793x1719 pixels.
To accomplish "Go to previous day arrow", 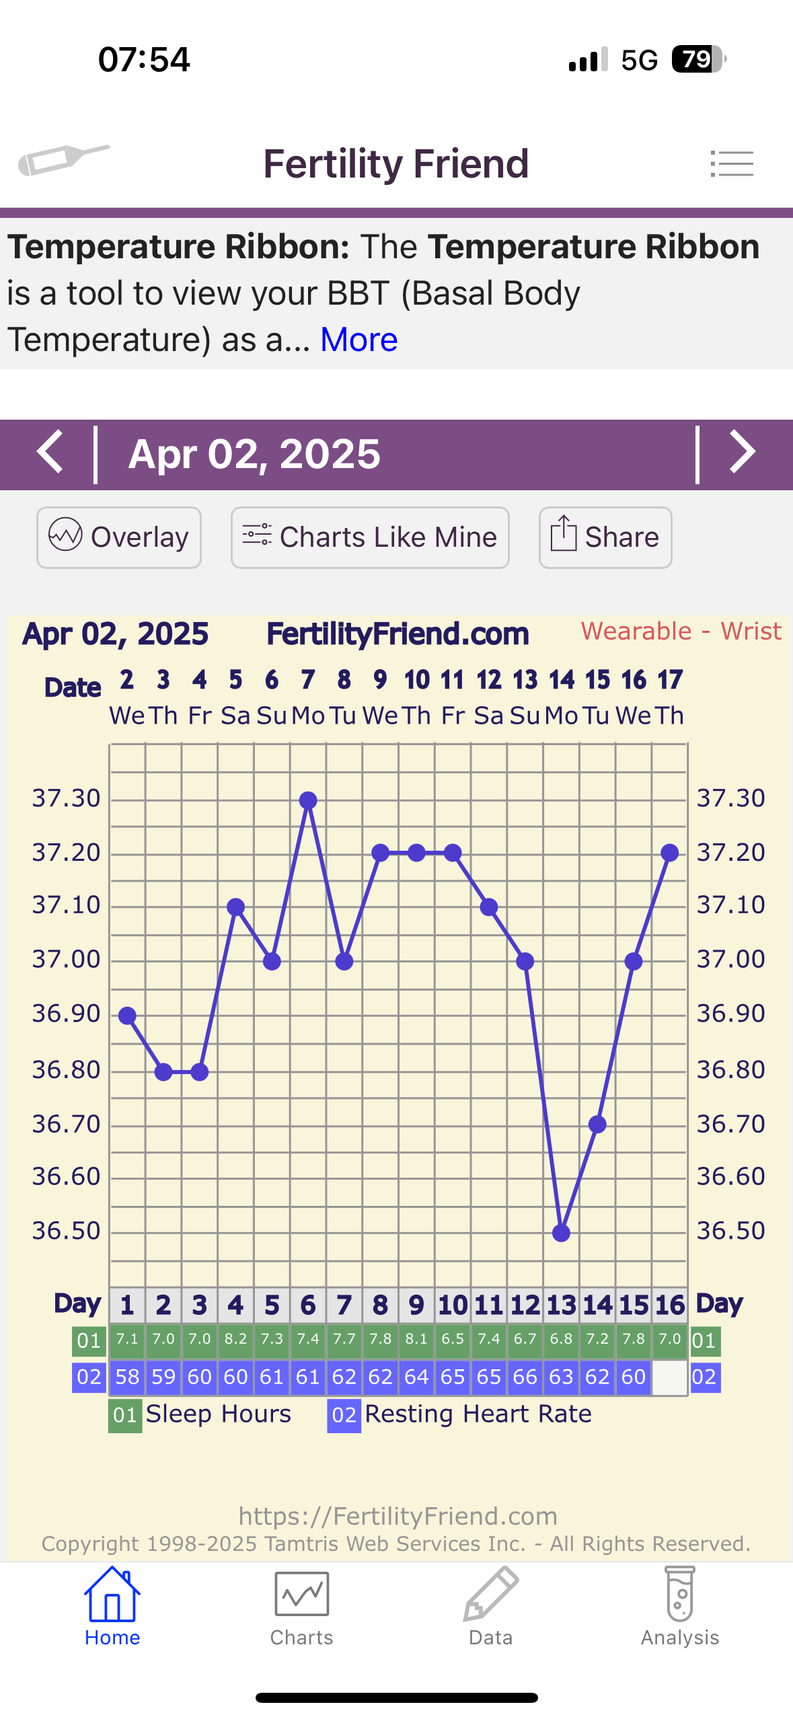I will point(50,453).
